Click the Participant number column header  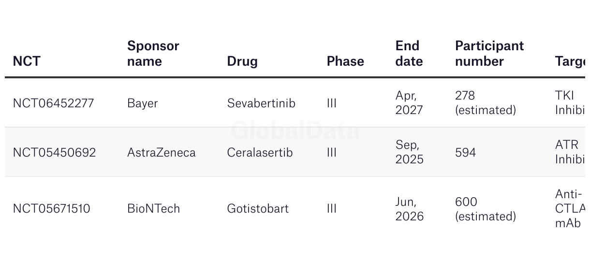click(489, 54)
